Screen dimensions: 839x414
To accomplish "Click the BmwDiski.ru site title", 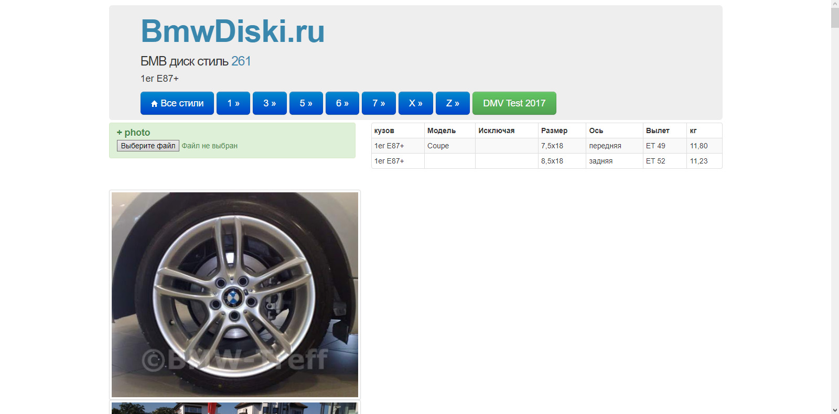I will (232, 31).
